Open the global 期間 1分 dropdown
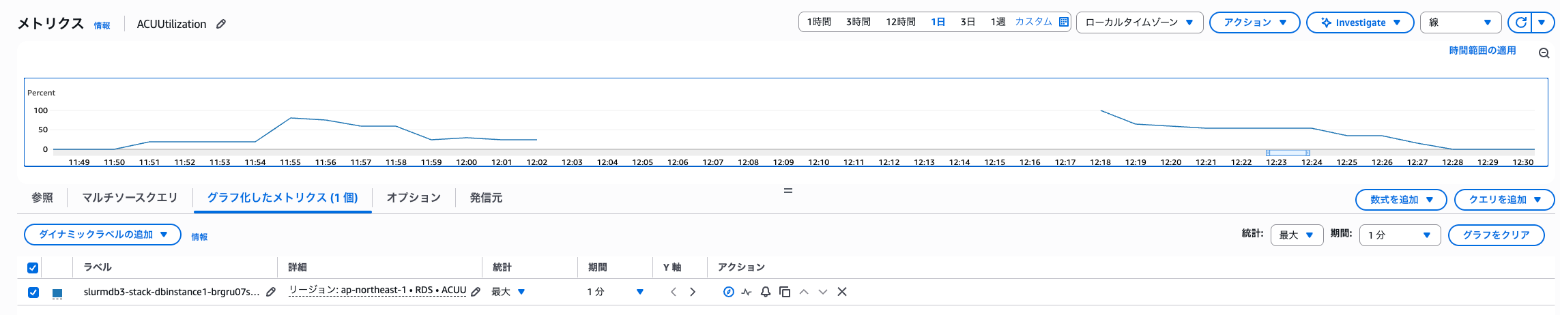This screenshot has width=1560, height=315. pos(1400,235)
